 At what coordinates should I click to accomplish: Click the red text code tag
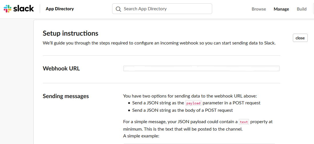click(x=244, y=122)
